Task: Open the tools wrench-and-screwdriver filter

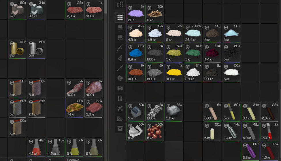Action: (120, 108)
